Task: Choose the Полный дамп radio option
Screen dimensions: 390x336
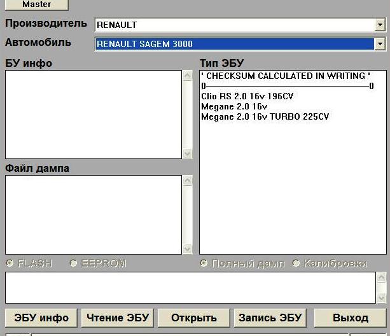Action: 204,263
